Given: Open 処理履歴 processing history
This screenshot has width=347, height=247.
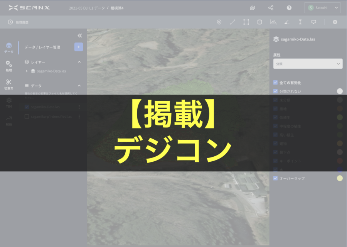Looking at the screenshot, I should pos(19,22).
